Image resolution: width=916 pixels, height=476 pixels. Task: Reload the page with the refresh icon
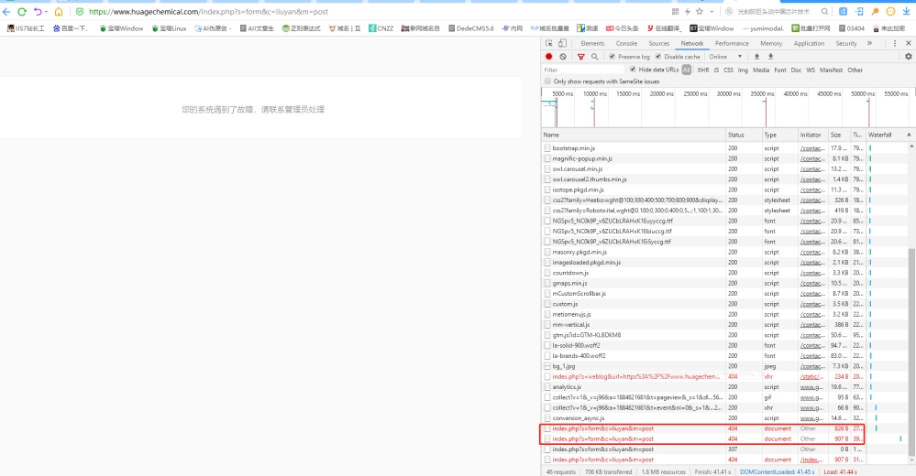coord(22,12)
